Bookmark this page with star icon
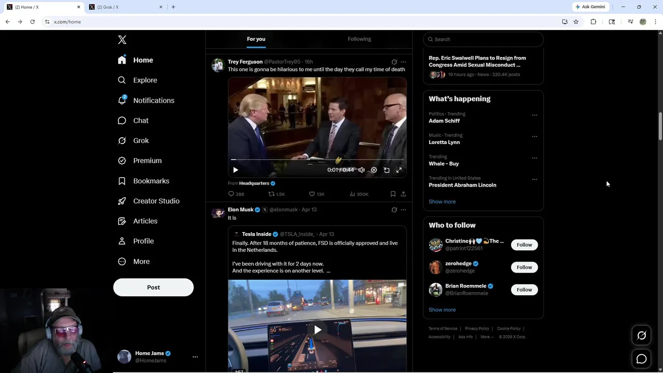 pyautogui.click(x=576, y=22)
